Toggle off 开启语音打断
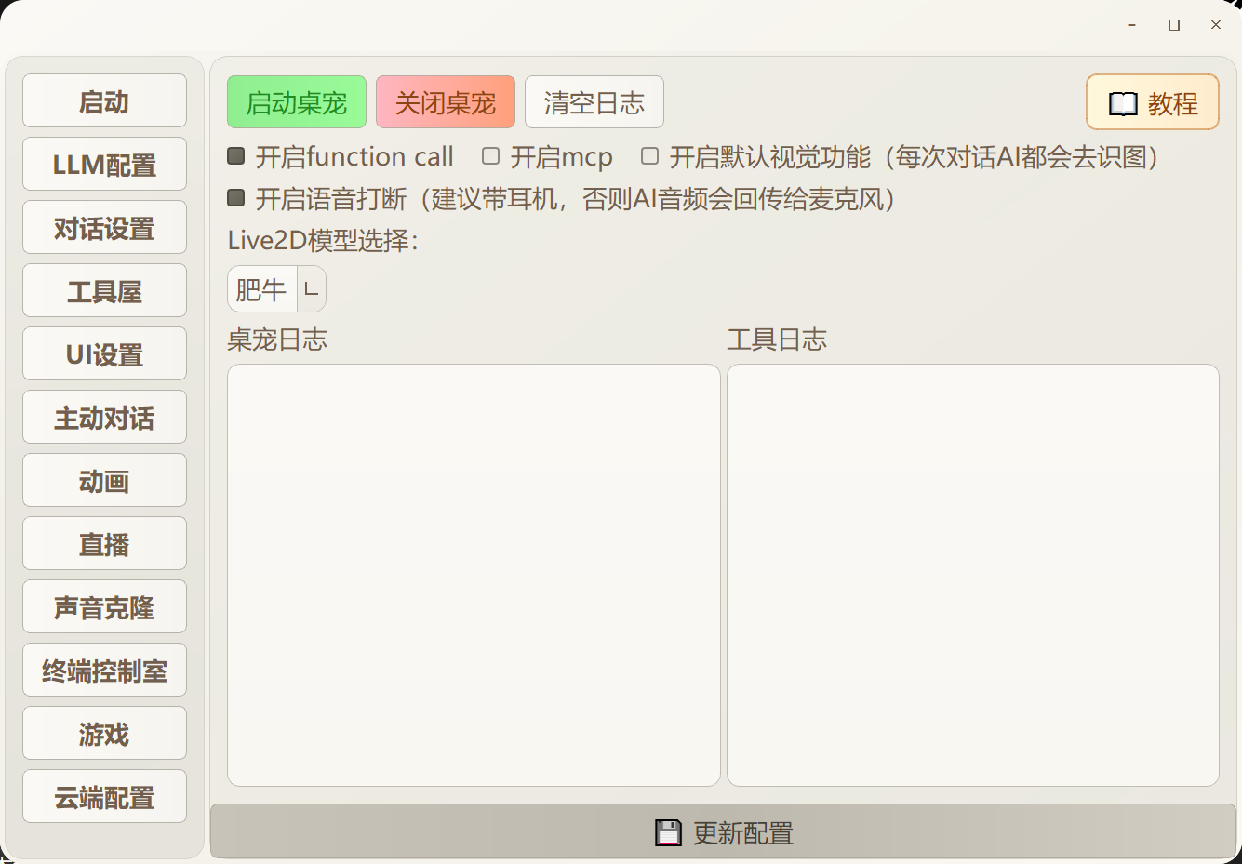Screen dimensions: 1242x864 tap(235, 199)
